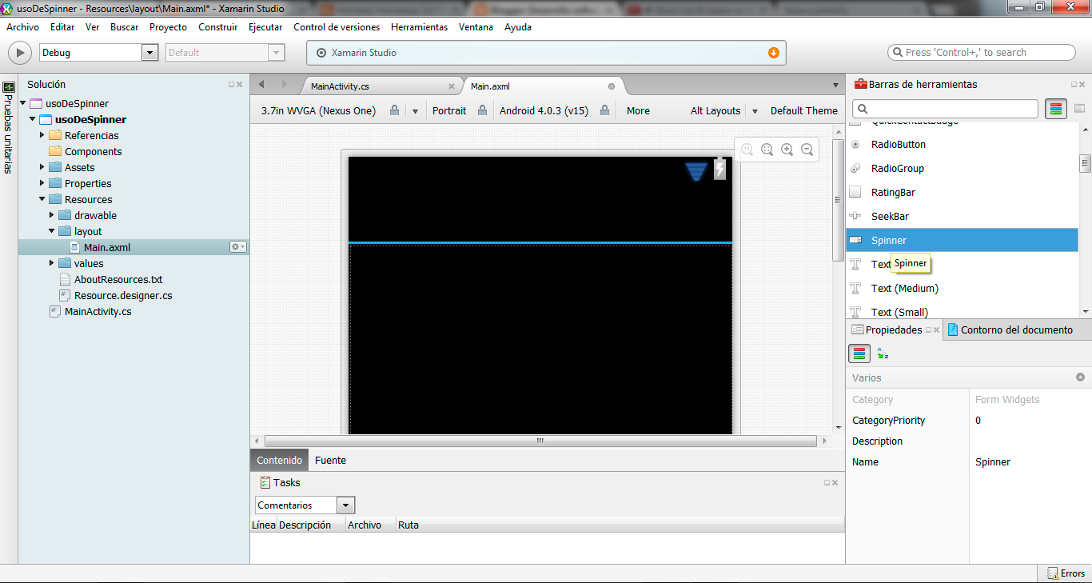The height and width of the screenshot is (583, 1092).
Task: Open the Herramientas menu
Action: [x=419, y=26]
